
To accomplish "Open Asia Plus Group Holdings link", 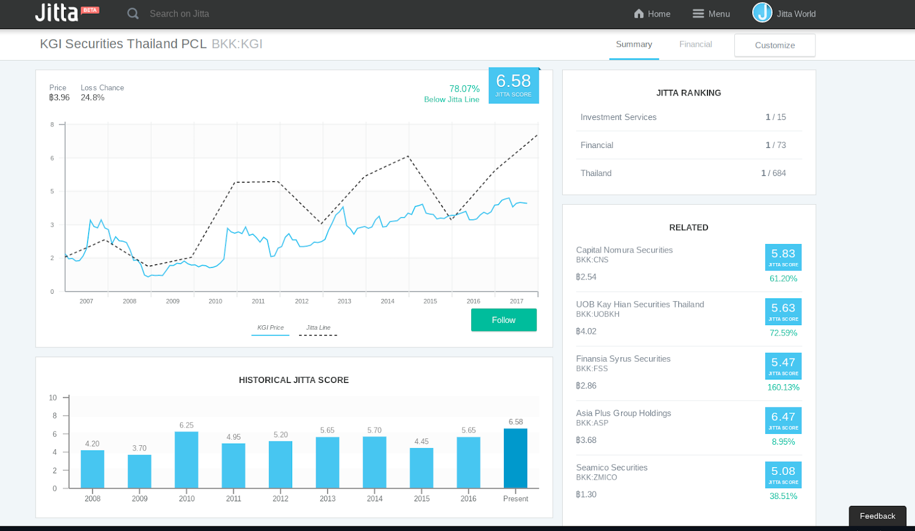I will pyautogui.click(x=623, y=413).
